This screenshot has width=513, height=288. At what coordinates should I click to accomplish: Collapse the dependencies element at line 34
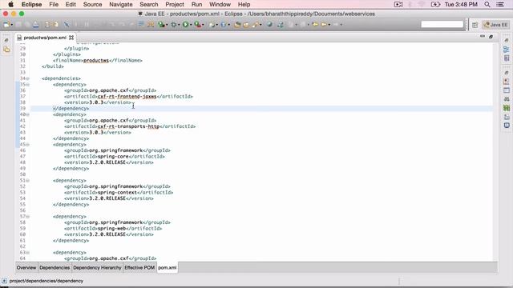pos(28,78)
